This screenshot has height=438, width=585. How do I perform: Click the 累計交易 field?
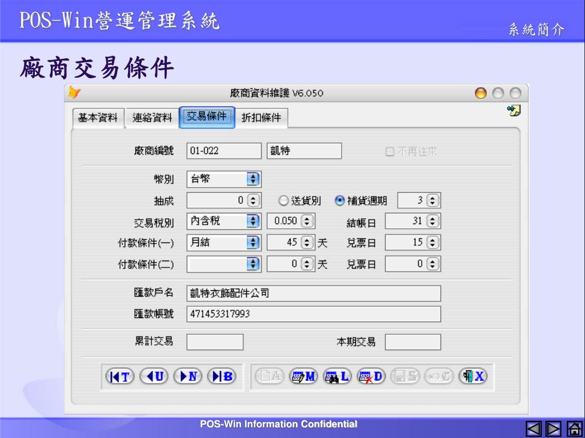pyautogui.click(x=215, y=342)
